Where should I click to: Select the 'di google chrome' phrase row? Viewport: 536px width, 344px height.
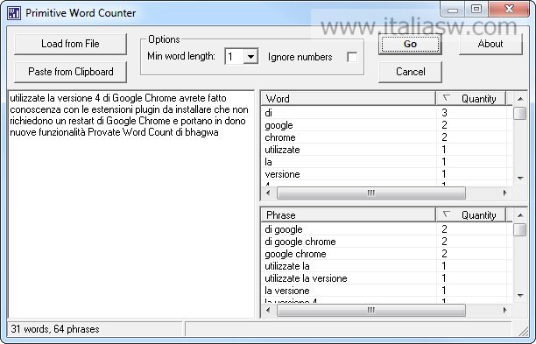tap(386, 242)
